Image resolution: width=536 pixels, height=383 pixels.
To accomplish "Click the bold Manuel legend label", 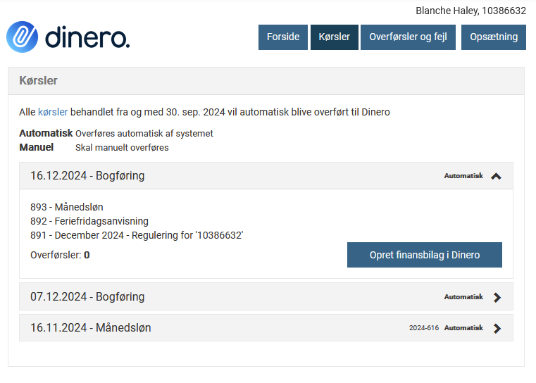I will pos(36,147).
